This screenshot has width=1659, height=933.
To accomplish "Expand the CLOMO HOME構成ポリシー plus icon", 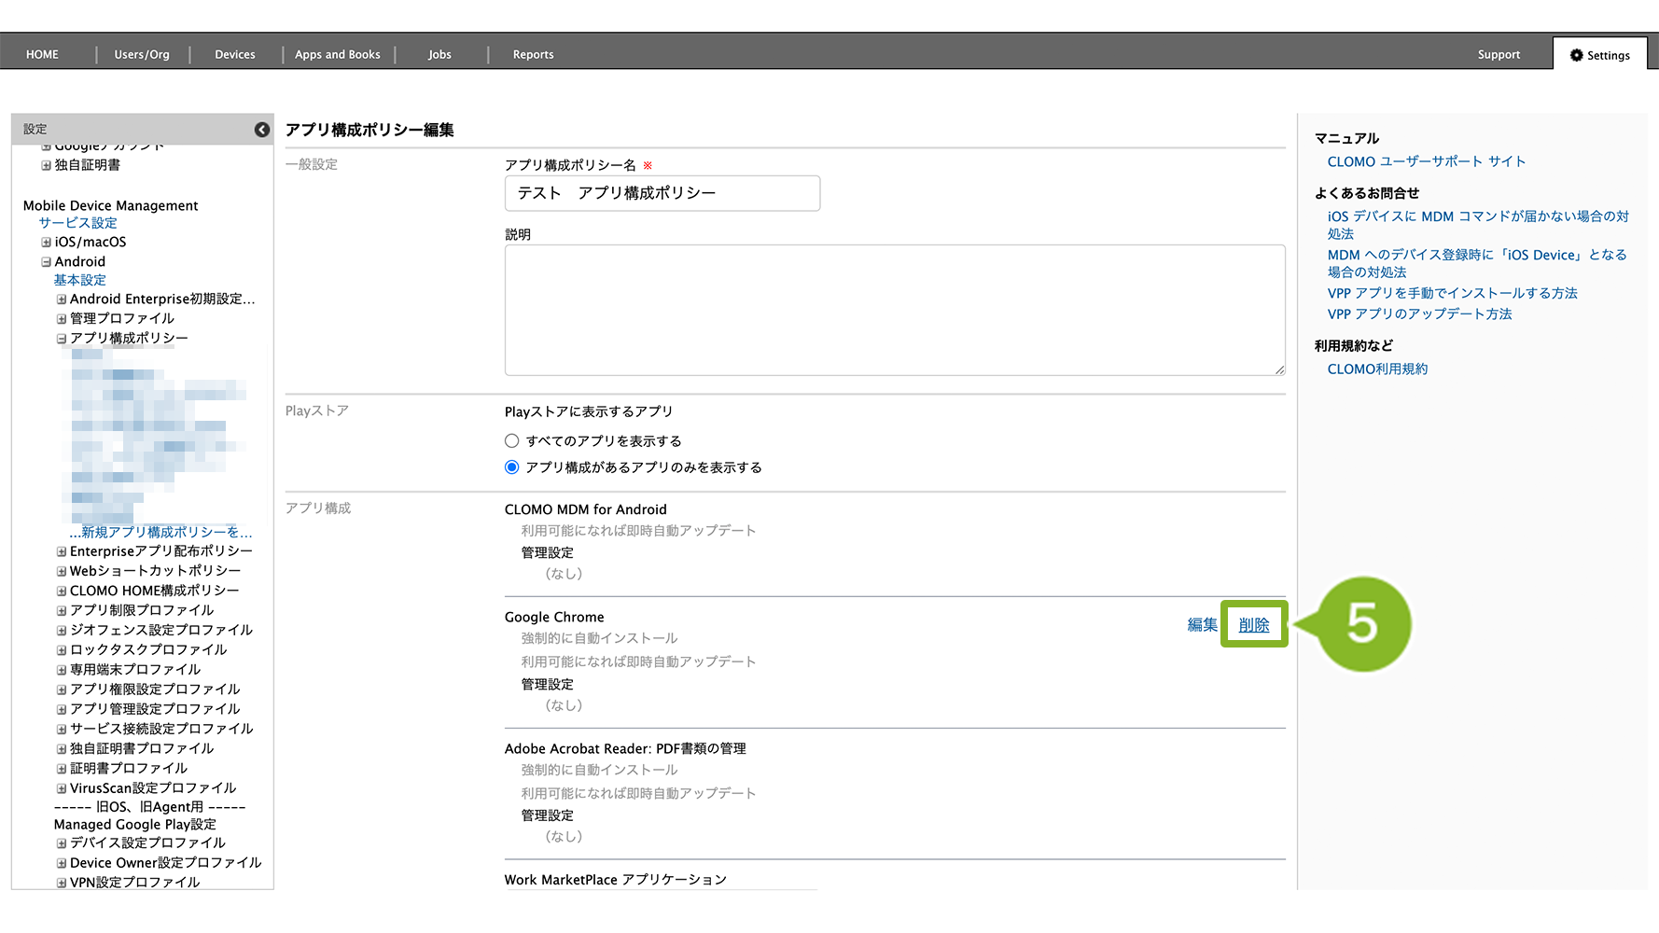I will point(62,591).
